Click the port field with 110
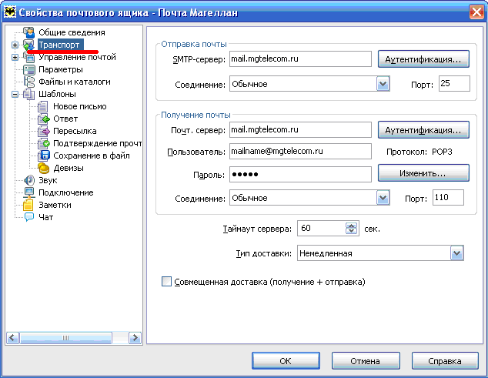The image size is (488, 378). [x=448, y=198]
